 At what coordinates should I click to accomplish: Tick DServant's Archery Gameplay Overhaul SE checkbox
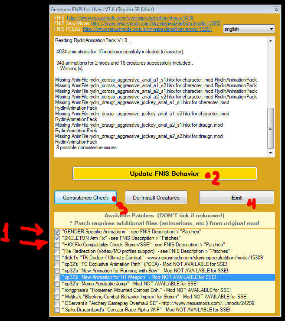[57, 303]
